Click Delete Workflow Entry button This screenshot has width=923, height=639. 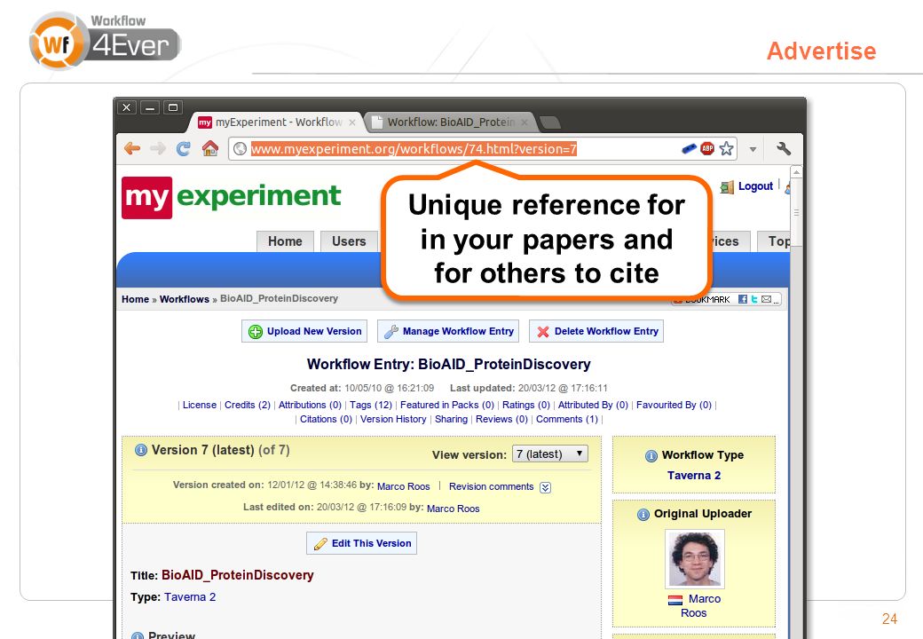[x=596, y=331]
